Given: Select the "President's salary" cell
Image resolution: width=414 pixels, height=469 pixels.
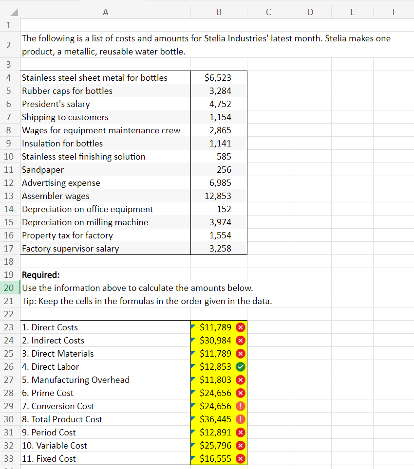Looking at the screenshot, I should click(x=105, y=104).
